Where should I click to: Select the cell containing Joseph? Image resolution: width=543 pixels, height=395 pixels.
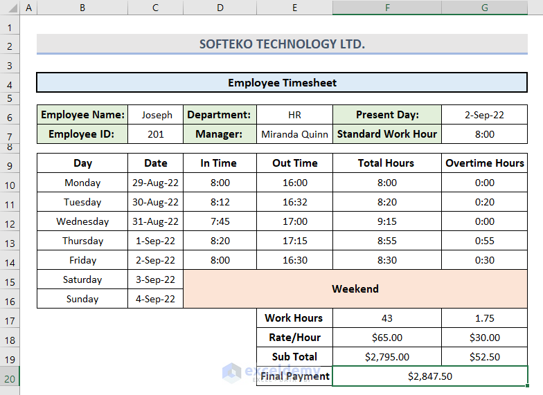click(155, 115)
